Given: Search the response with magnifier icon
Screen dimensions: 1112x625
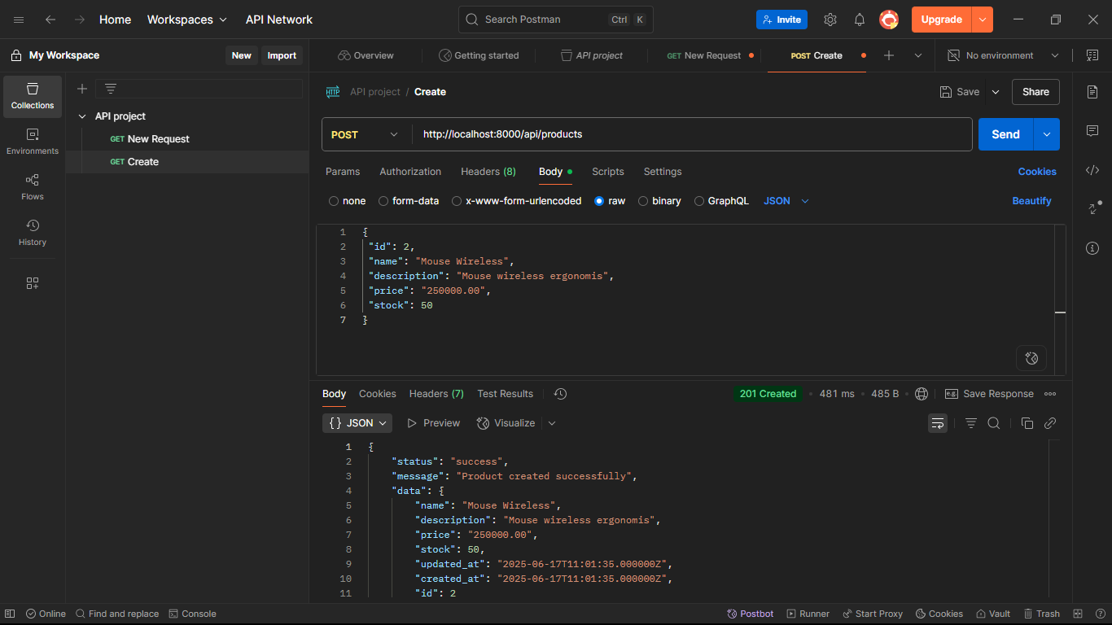Looking at the screenshot, I should 994,423.
